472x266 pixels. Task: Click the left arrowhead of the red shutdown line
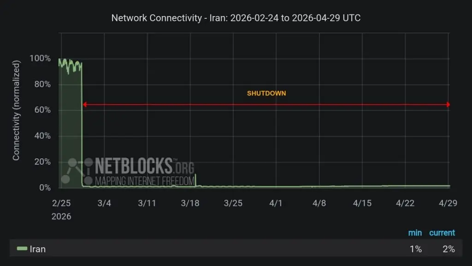[84, 105]
